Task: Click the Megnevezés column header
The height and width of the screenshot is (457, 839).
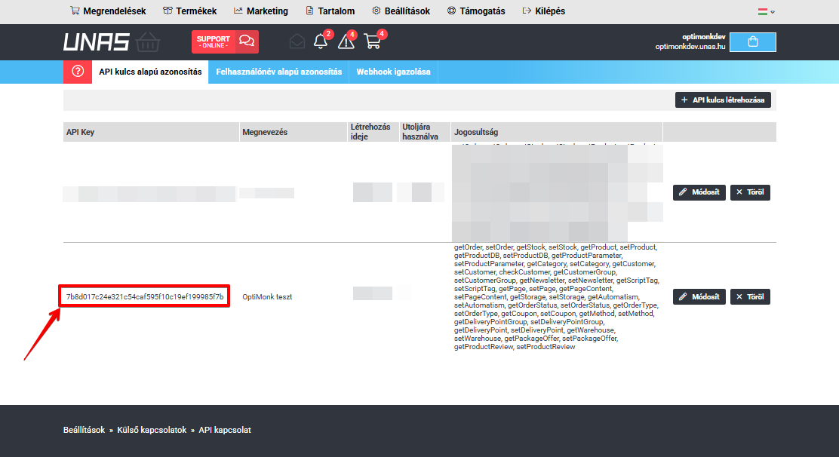Action: 293,132
